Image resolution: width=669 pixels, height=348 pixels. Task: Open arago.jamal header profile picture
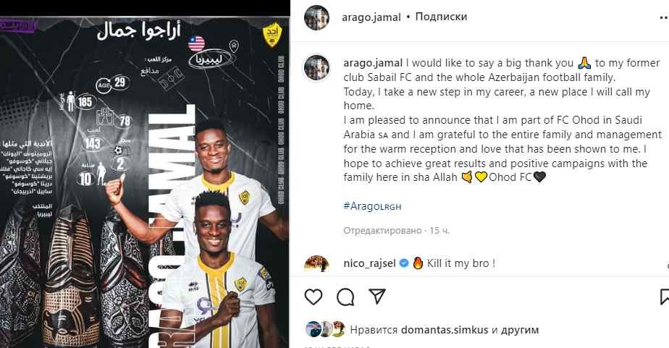316,18
